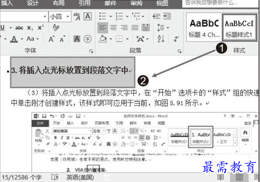The height and width of the screenshot is (182, 260).
Task: Open Asian layout options icon
Action: [140, 39]
